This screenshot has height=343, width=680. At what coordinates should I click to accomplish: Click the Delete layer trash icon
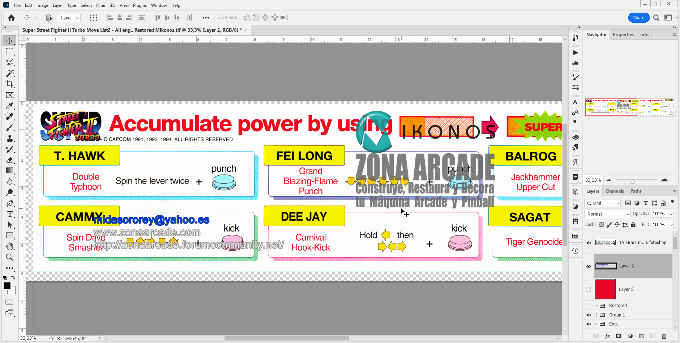tap(664, 336)
